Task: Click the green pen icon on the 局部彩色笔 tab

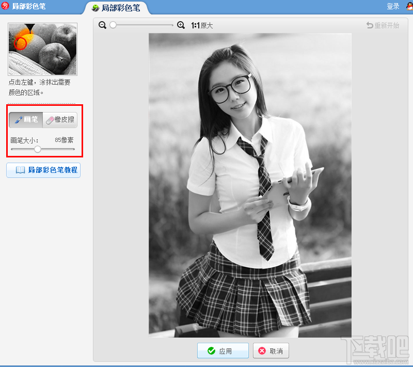Action: 96,8
